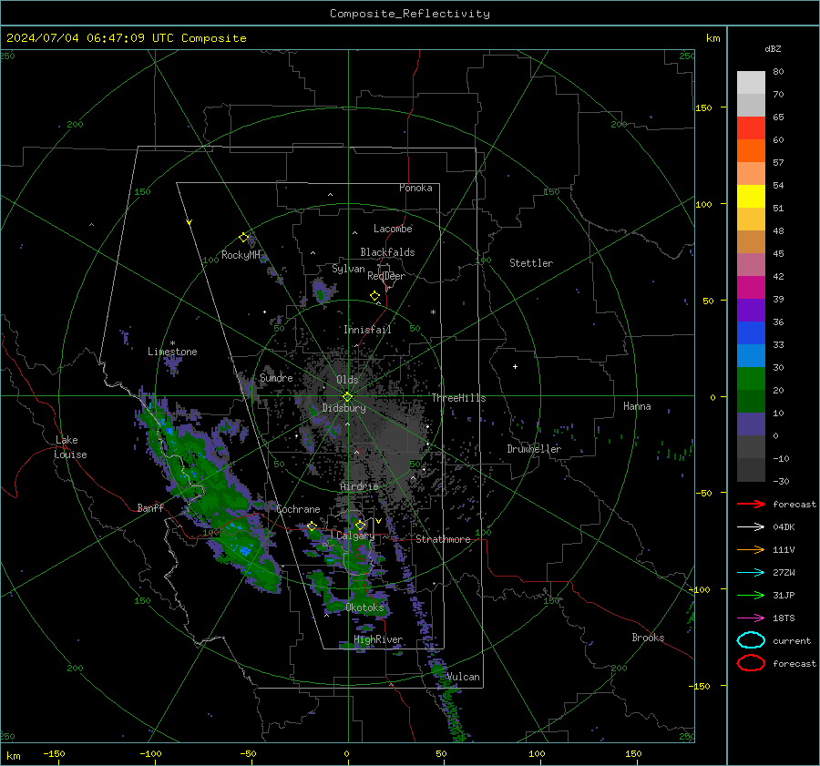820x766 pixels.
Task: Select the topmost light gray 80 dBZ swatch
Action: (x=751, y=83)
